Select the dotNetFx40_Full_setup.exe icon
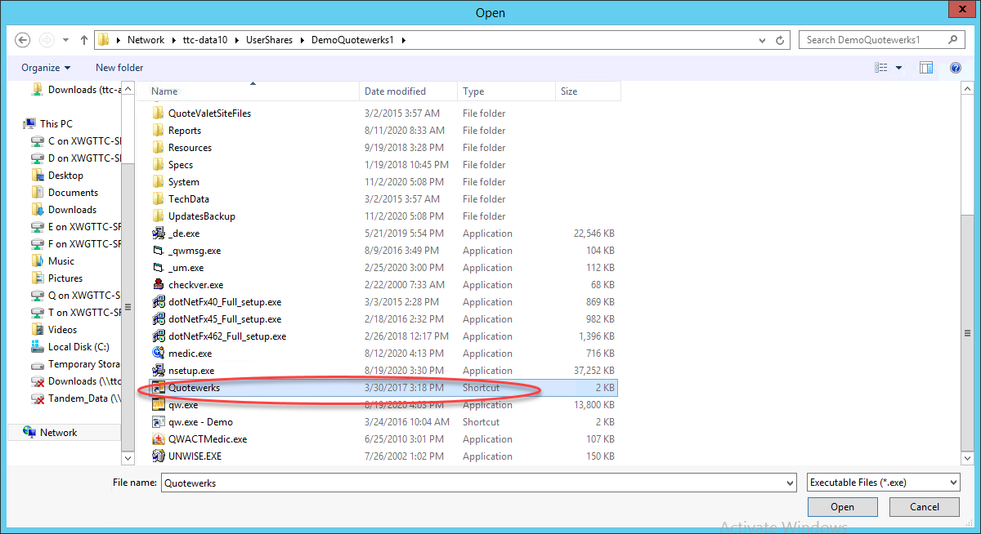 coord(159,302)
